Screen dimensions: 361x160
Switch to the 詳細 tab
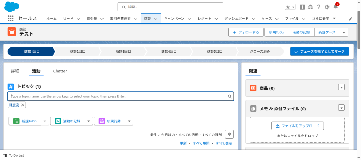(15, 71)
